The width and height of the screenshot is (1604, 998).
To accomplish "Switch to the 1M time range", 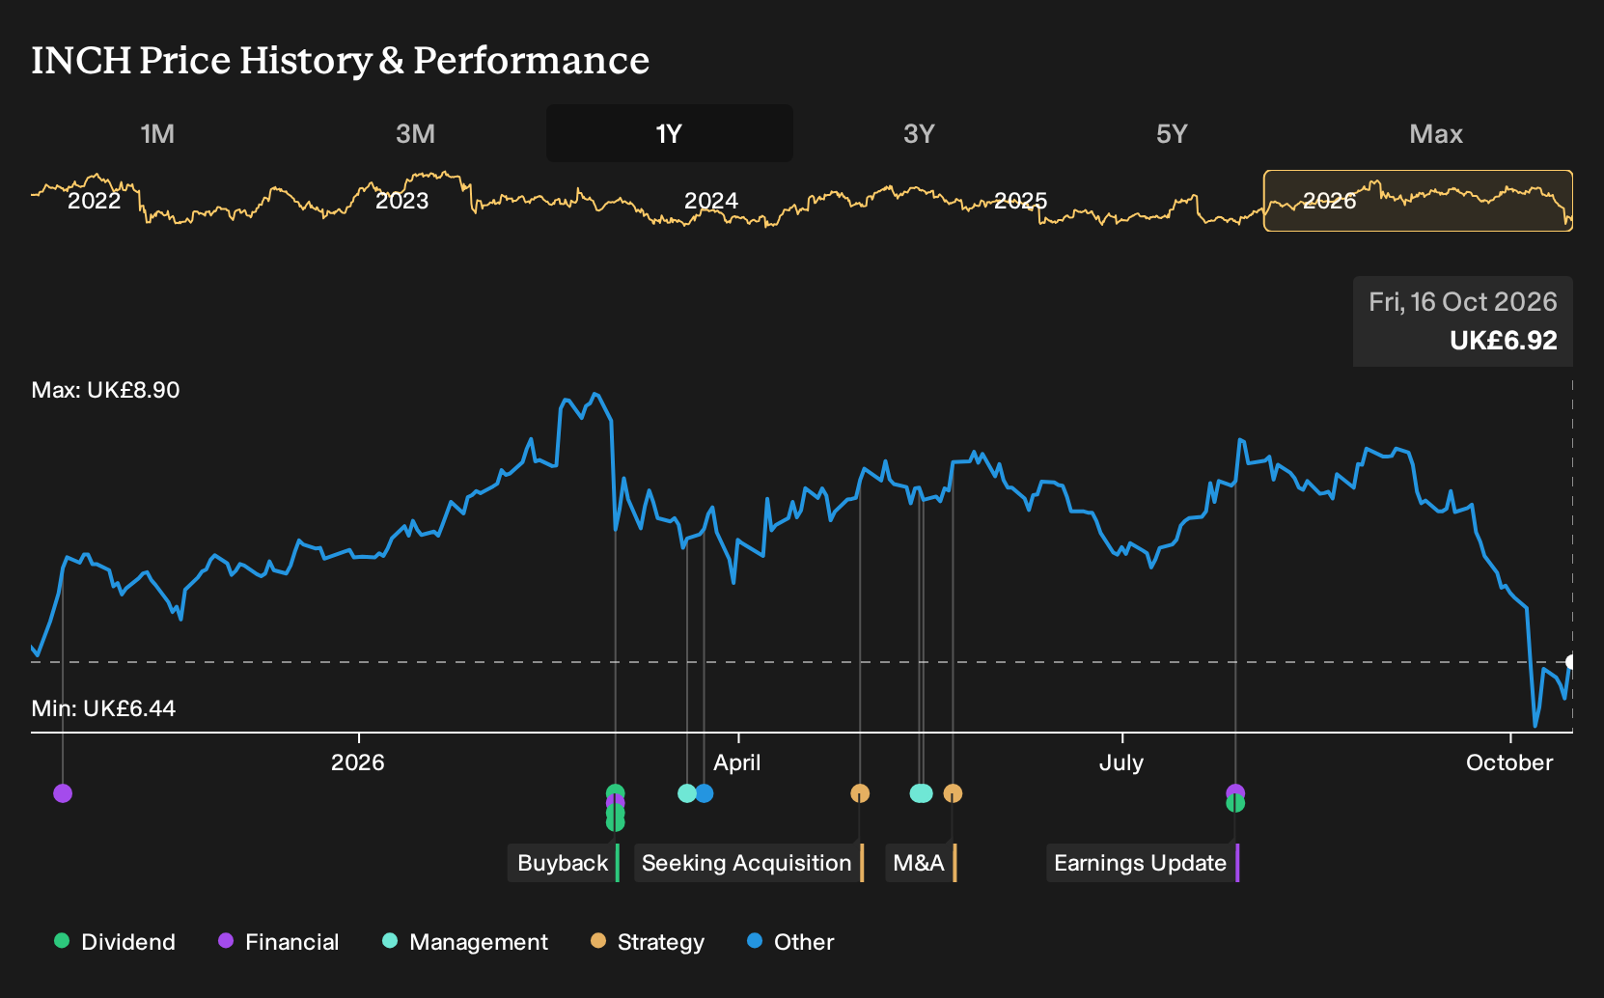I will pyautogui.click(x=157, y=133).
